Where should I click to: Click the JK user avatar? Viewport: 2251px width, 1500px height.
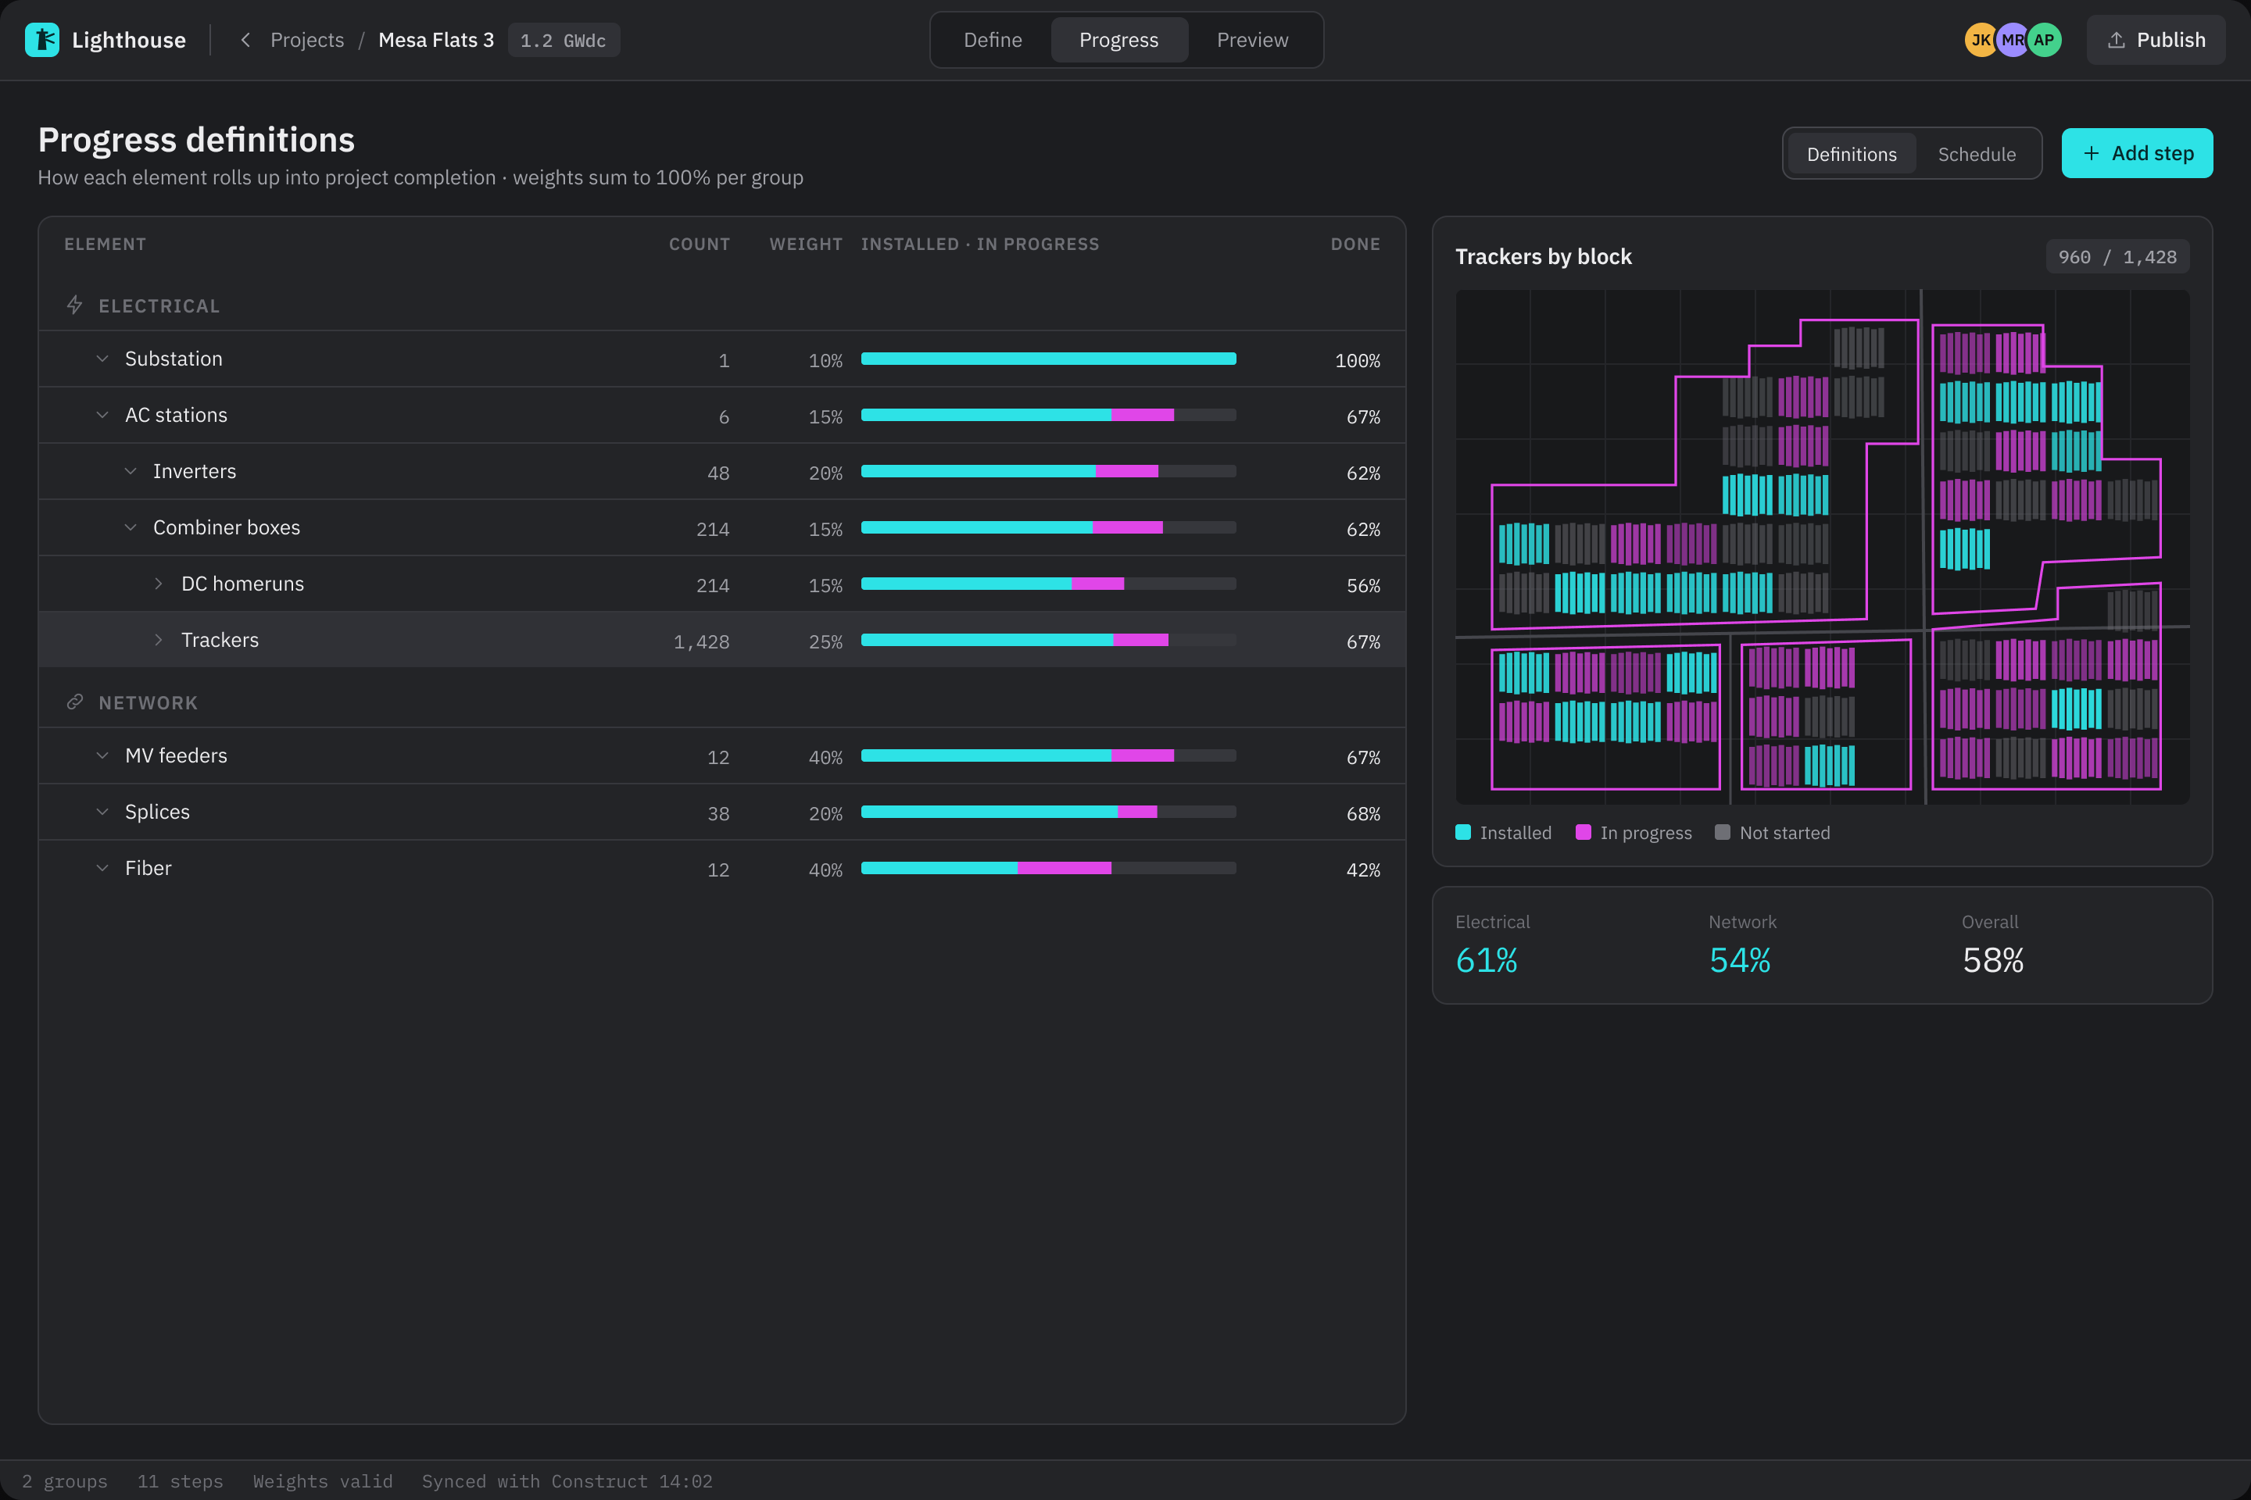click(1980, 40)
